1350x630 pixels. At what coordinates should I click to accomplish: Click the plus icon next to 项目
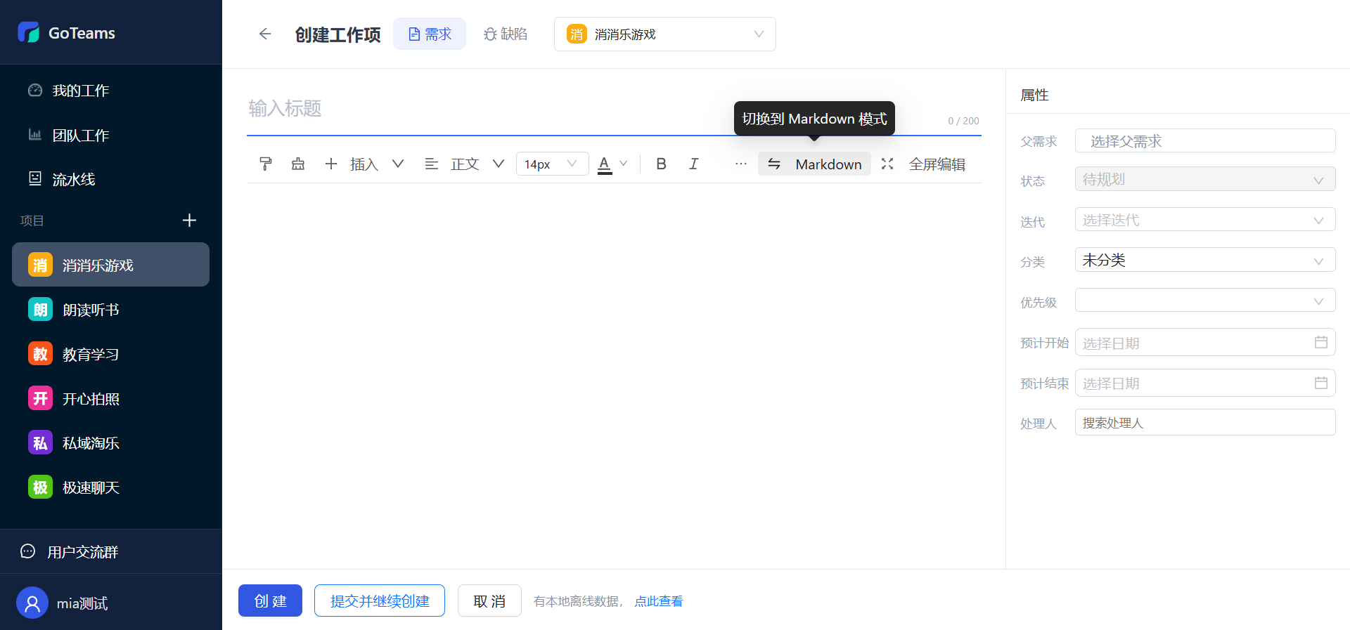click(189, 221)
